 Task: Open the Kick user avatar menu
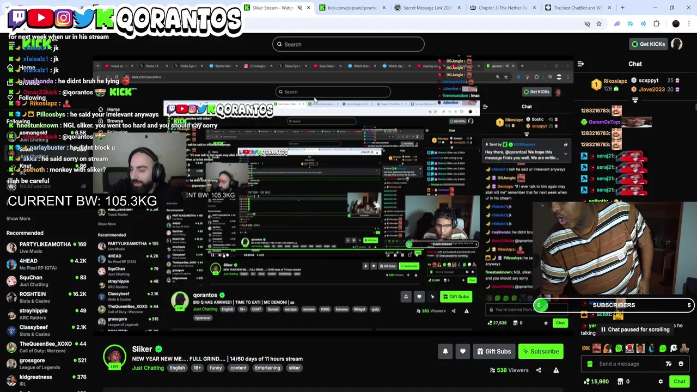pos(677,44)
